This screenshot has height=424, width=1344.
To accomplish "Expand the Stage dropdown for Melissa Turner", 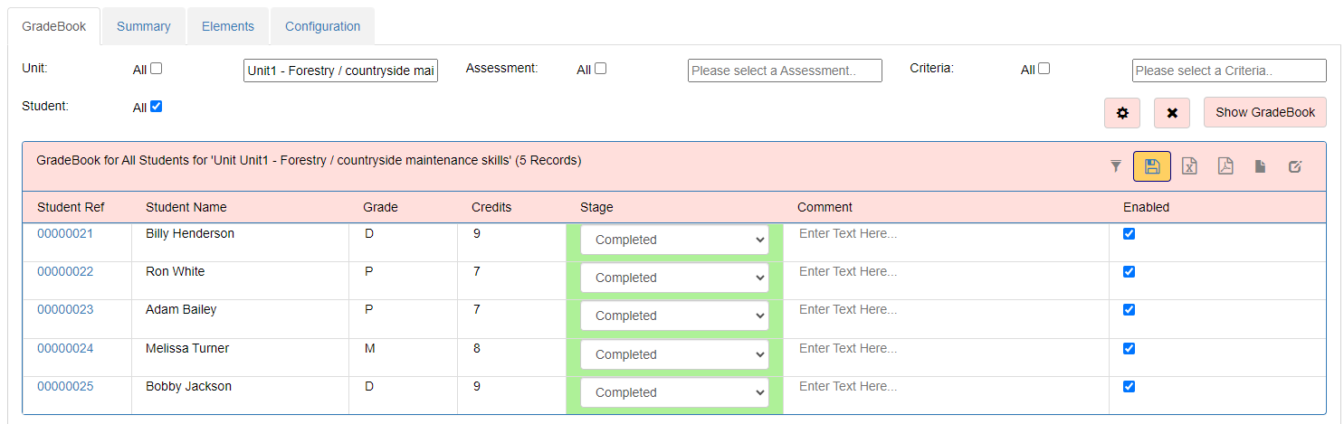I will coord(674,354).
